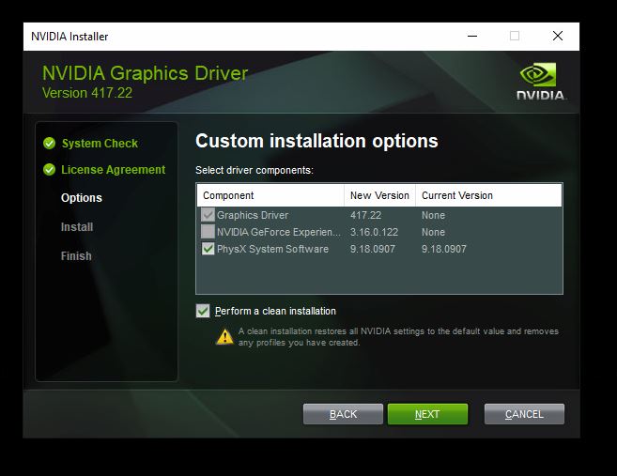Click the Select driver components label

pyautogui.click(x=255, y=170)
